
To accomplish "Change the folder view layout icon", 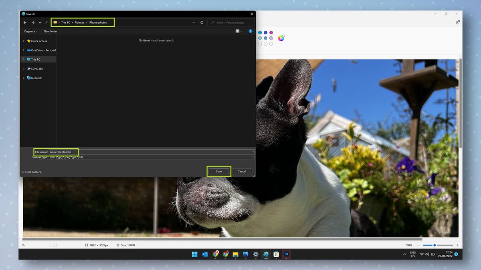I will coord(238,31).
